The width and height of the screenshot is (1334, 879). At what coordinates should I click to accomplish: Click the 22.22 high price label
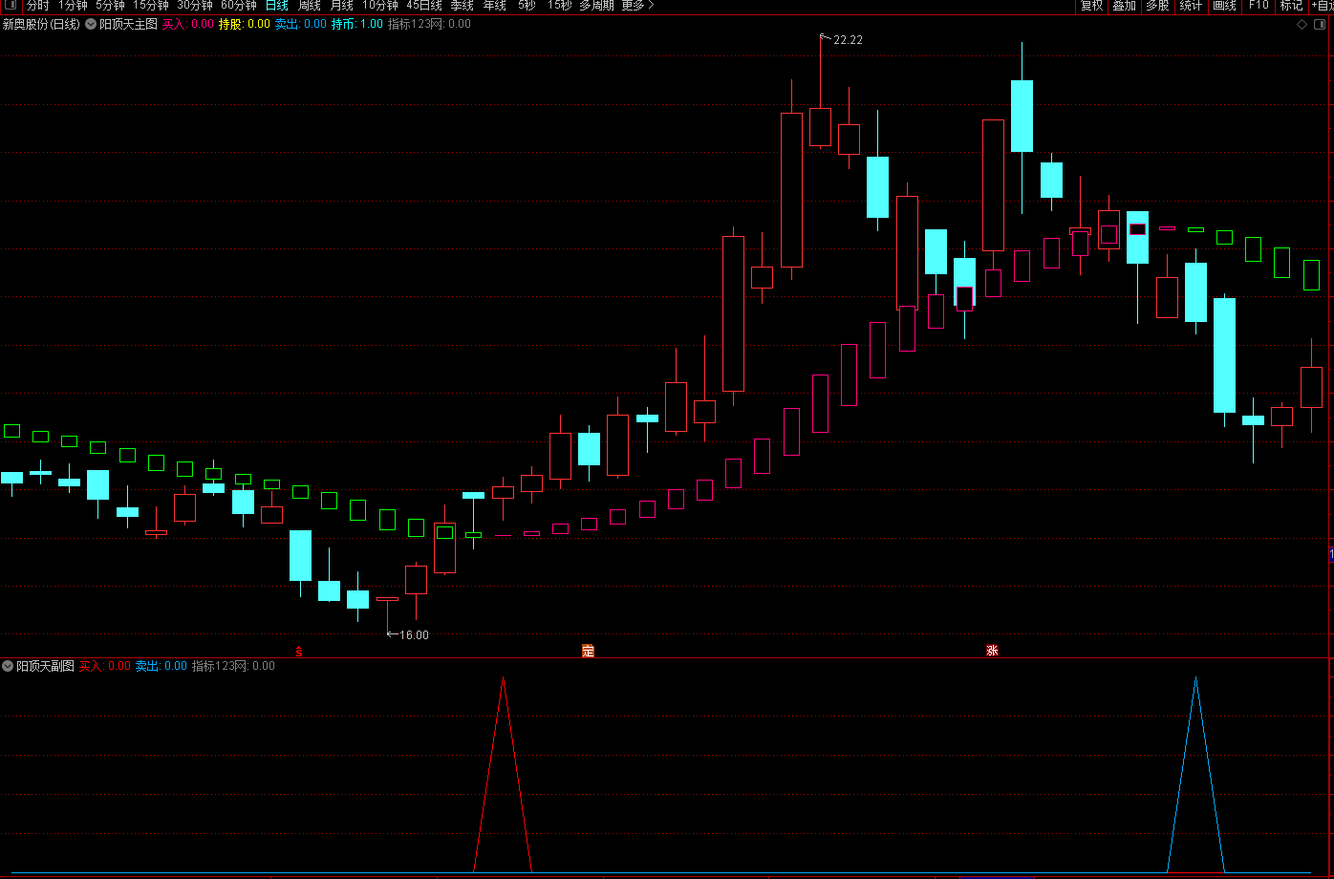[x=848, y=40]
